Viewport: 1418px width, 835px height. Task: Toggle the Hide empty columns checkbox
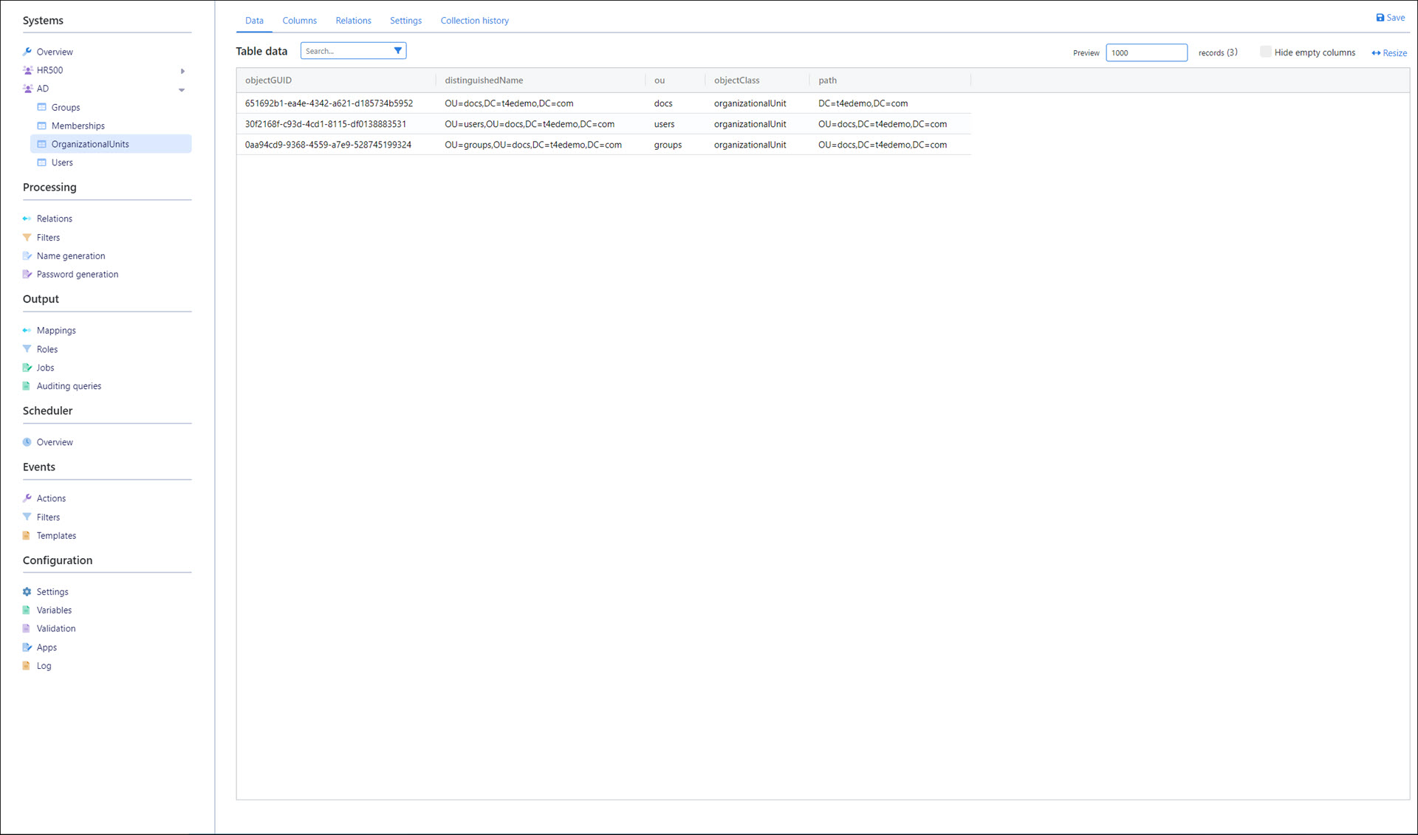pos(1265,52)
